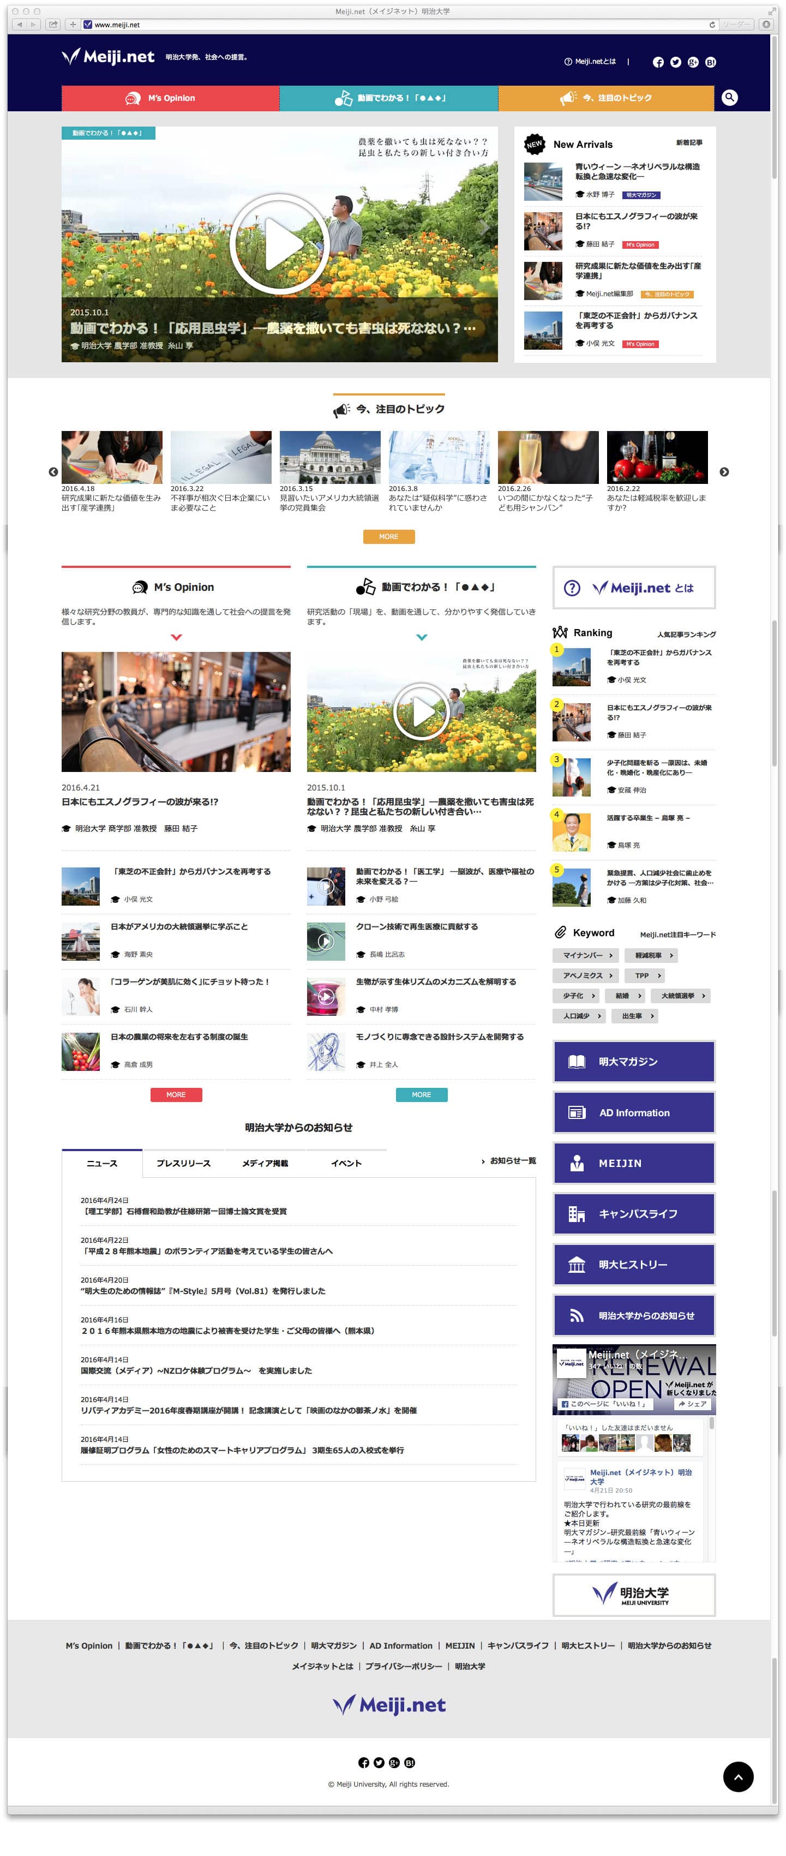Viewport: 786px width, 1856px height.
Task: Click the 人口減少 keyword tag
Action: pos(579,1016)
